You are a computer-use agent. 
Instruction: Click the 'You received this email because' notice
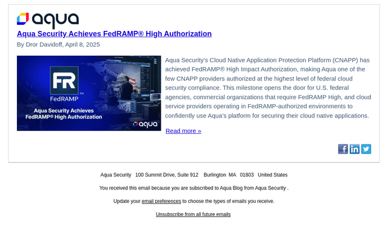[x=194, y=188]
